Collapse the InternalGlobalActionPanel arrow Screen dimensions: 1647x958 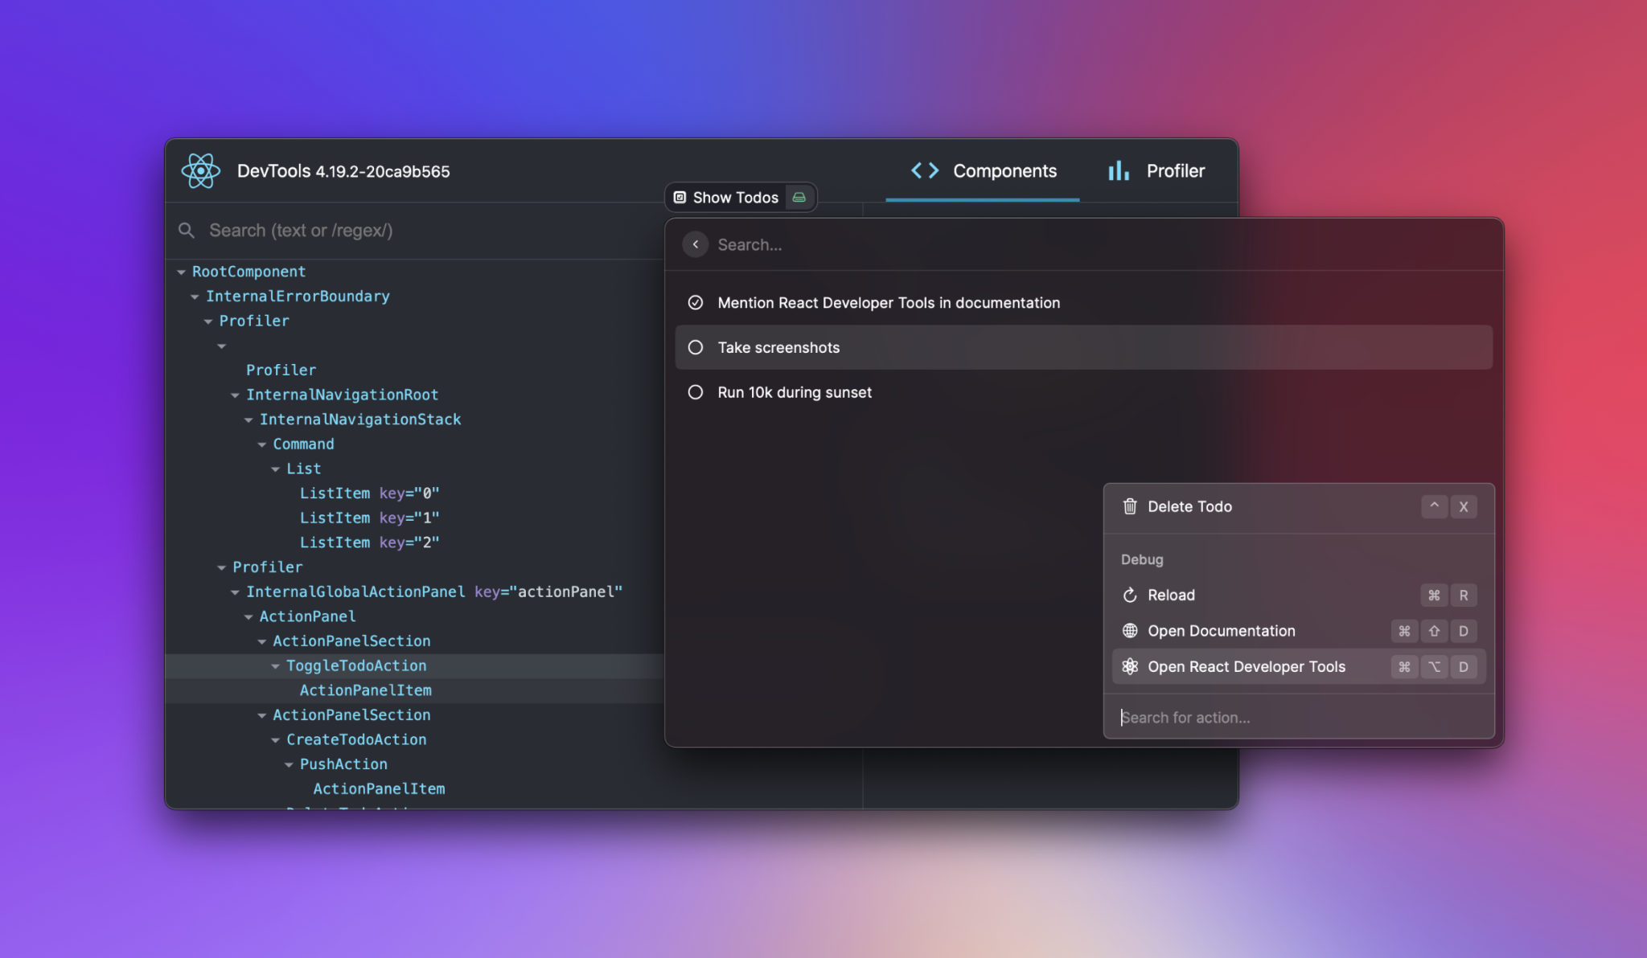tap(236, 592)
